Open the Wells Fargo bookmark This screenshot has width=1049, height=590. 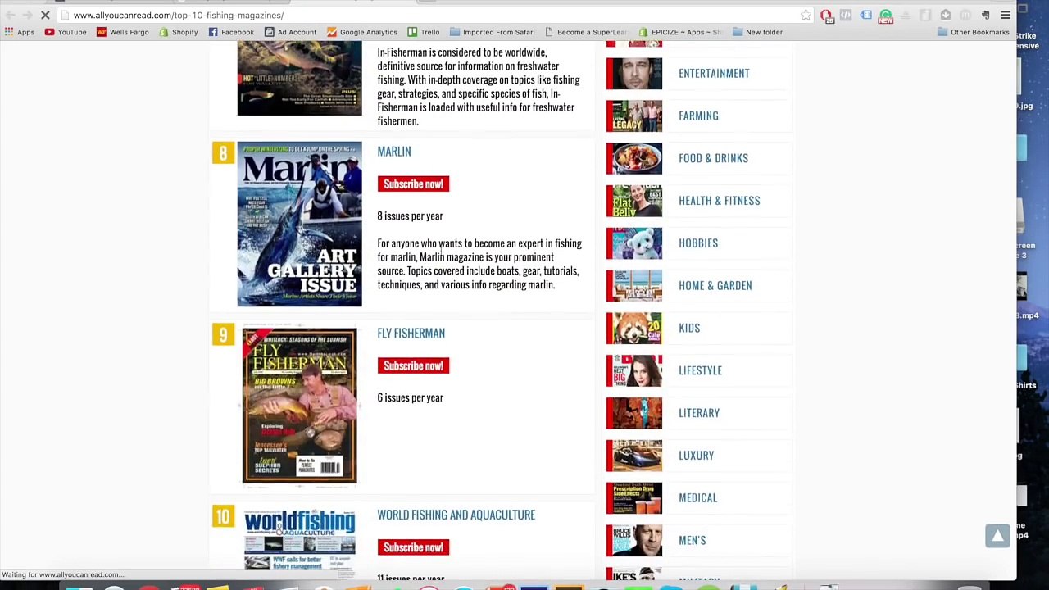(x=122, y=32)
